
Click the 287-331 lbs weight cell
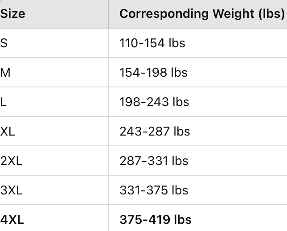(x=154, y=161)
